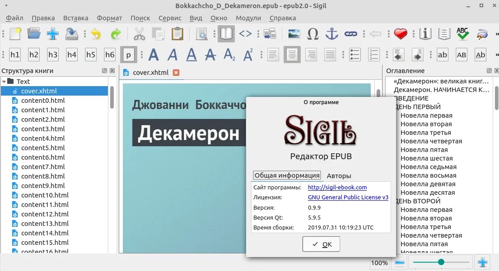This screenshot has height=271, width=499.
Task: Collapse the Text folder tree
Action: [4, 82]
